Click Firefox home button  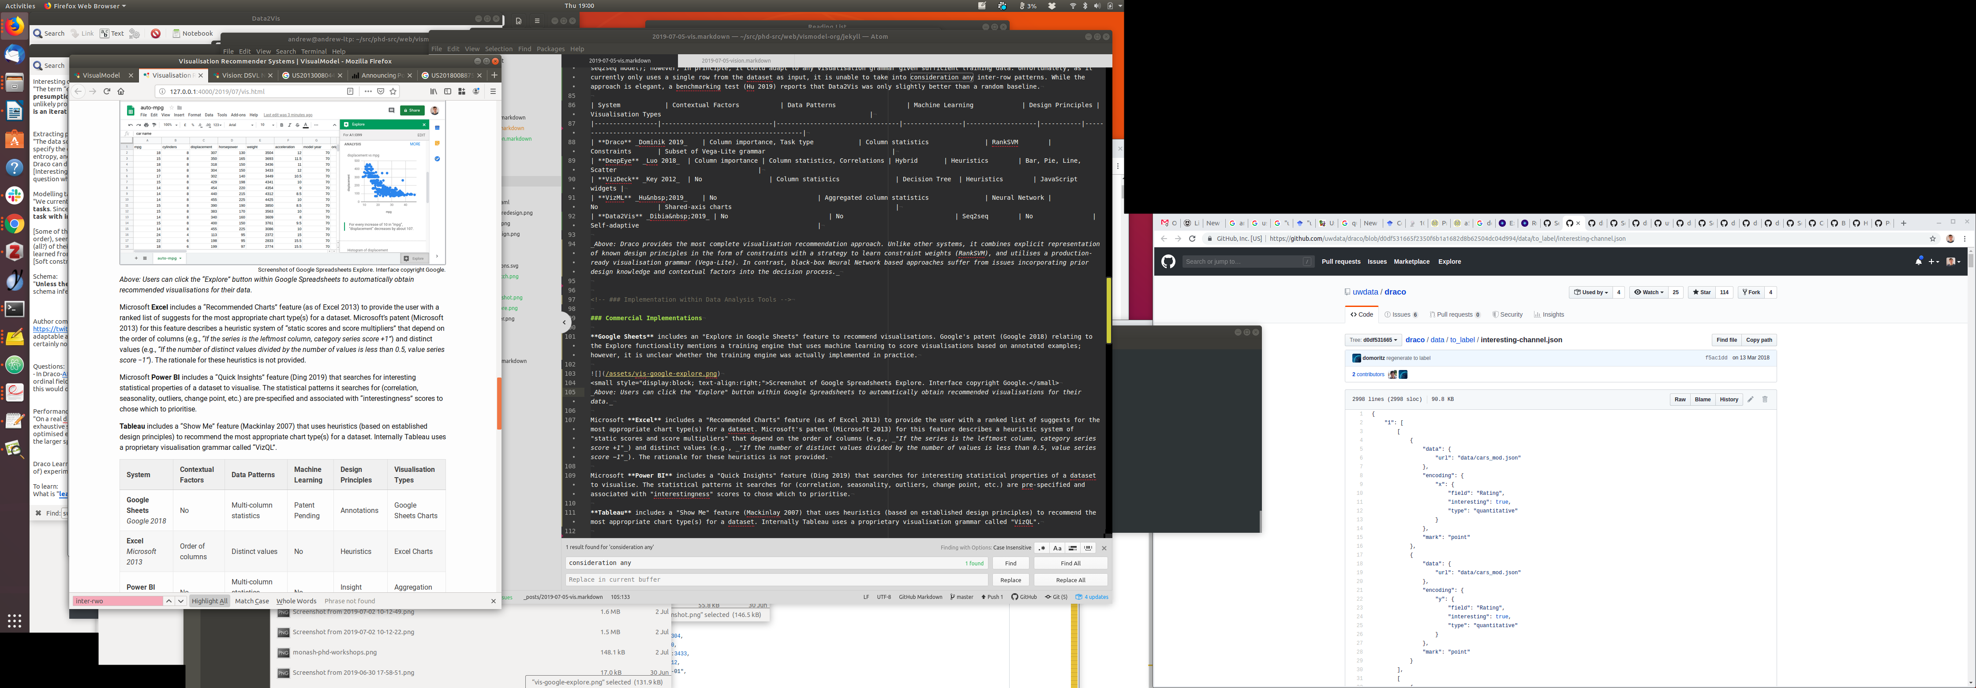click(x=120, y=91)
